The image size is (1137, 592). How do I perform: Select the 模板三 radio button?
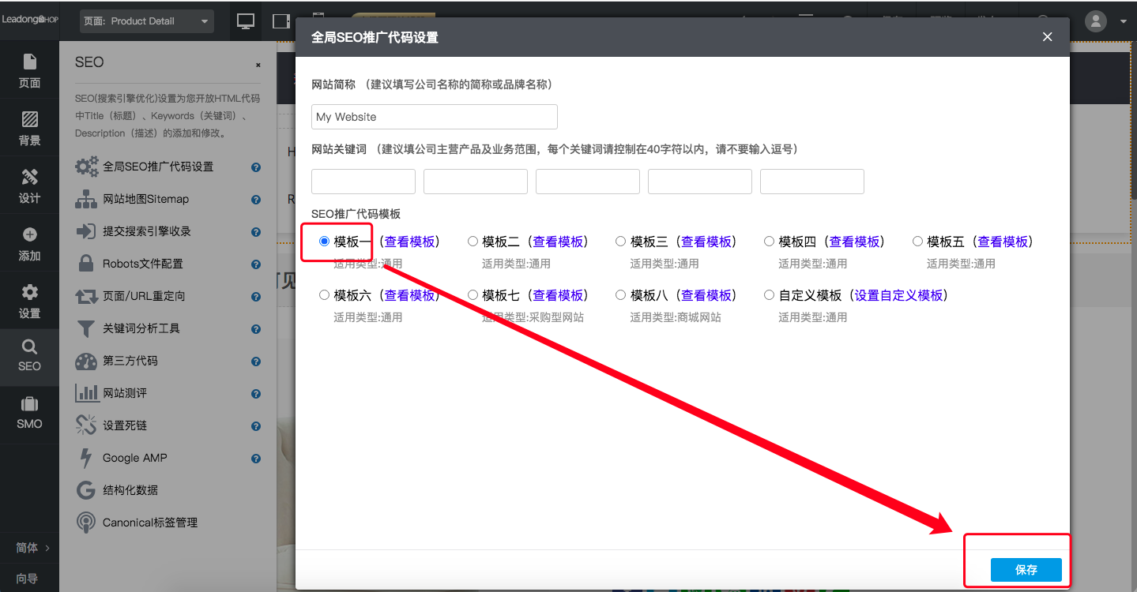[620, 241]
